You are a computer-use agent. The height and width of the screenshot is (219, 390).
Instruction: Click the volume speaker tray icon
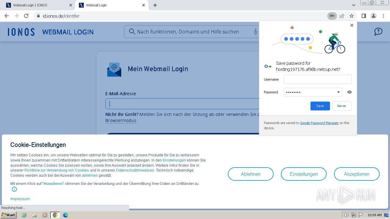[346, 215]
